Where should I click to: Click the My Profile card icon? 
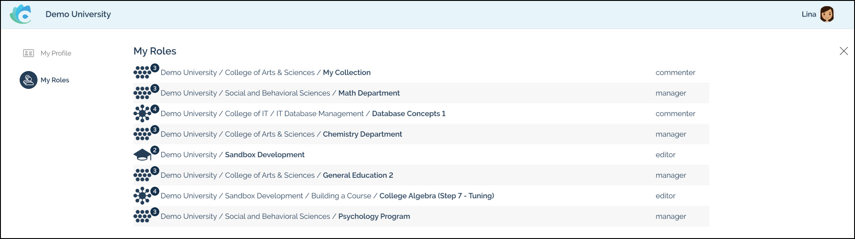(x=29, y=53)
